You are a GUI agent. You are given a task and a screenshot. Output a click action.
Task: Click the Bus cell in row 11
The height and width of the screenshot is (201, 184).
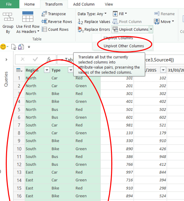pos(63,157)
